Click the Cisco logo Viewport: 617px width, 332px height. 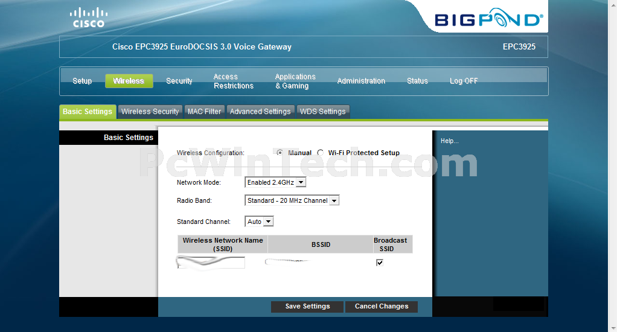[89, 18]
